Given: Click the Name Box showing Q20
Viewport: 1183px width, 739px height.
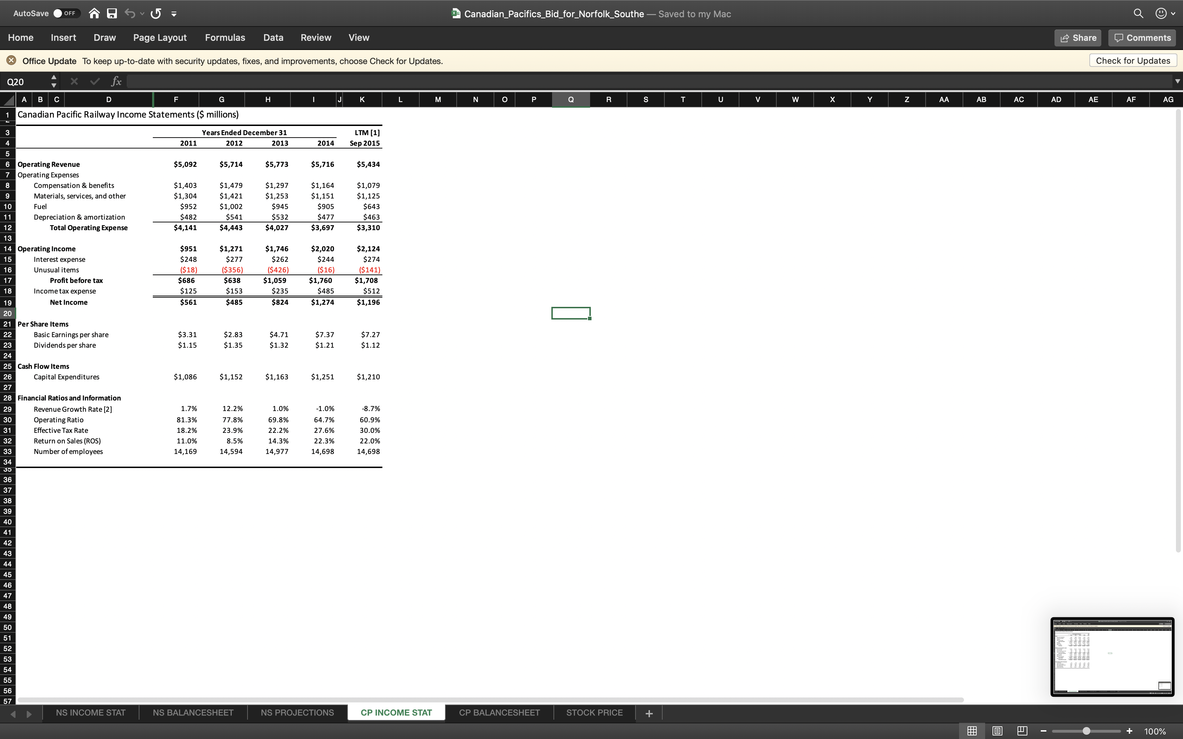Looking at the screenshot, I should pos(24,82).
